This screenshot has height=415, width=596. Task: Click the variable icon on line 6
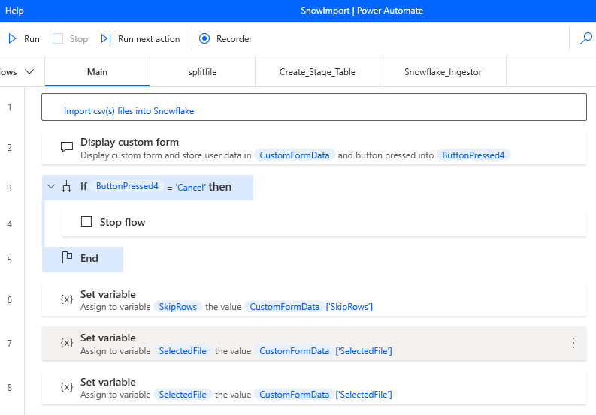pos(67,299)
